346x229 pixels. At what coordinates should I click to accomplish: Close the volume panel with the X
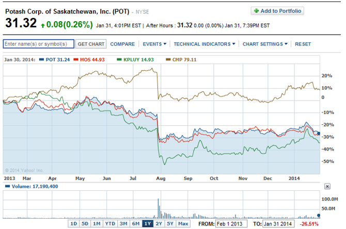tap(327, 187)
